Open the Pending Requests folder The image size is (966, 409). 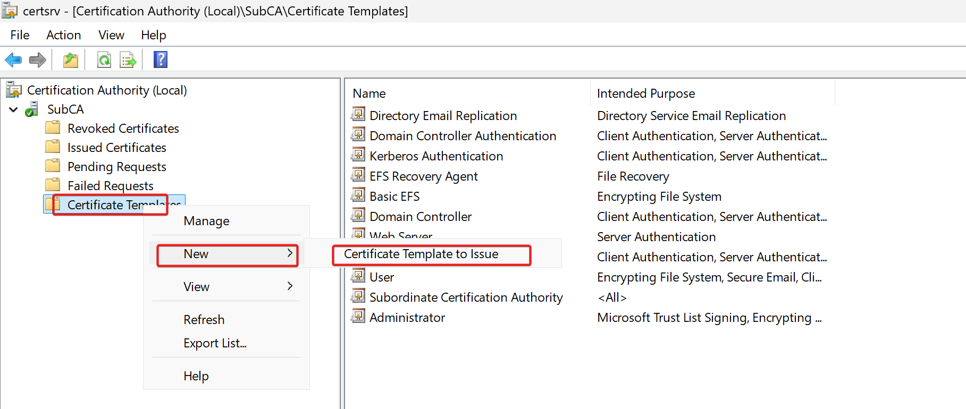(116, 167)
